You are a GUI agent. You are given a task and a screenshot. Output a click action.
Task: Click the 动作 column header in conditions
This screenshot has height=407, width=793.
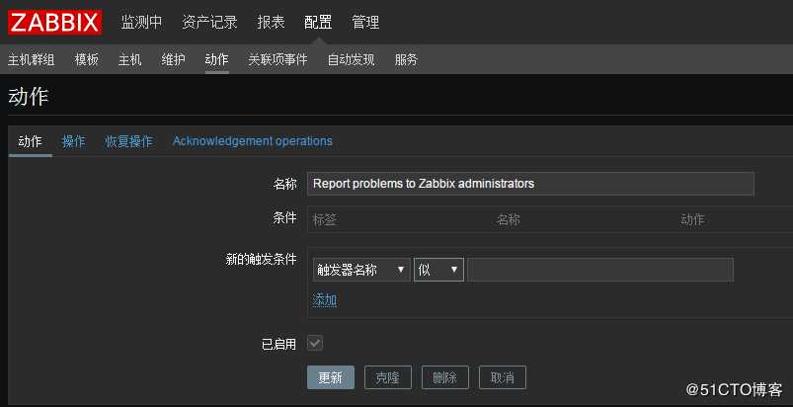click(x=692, y=220)
